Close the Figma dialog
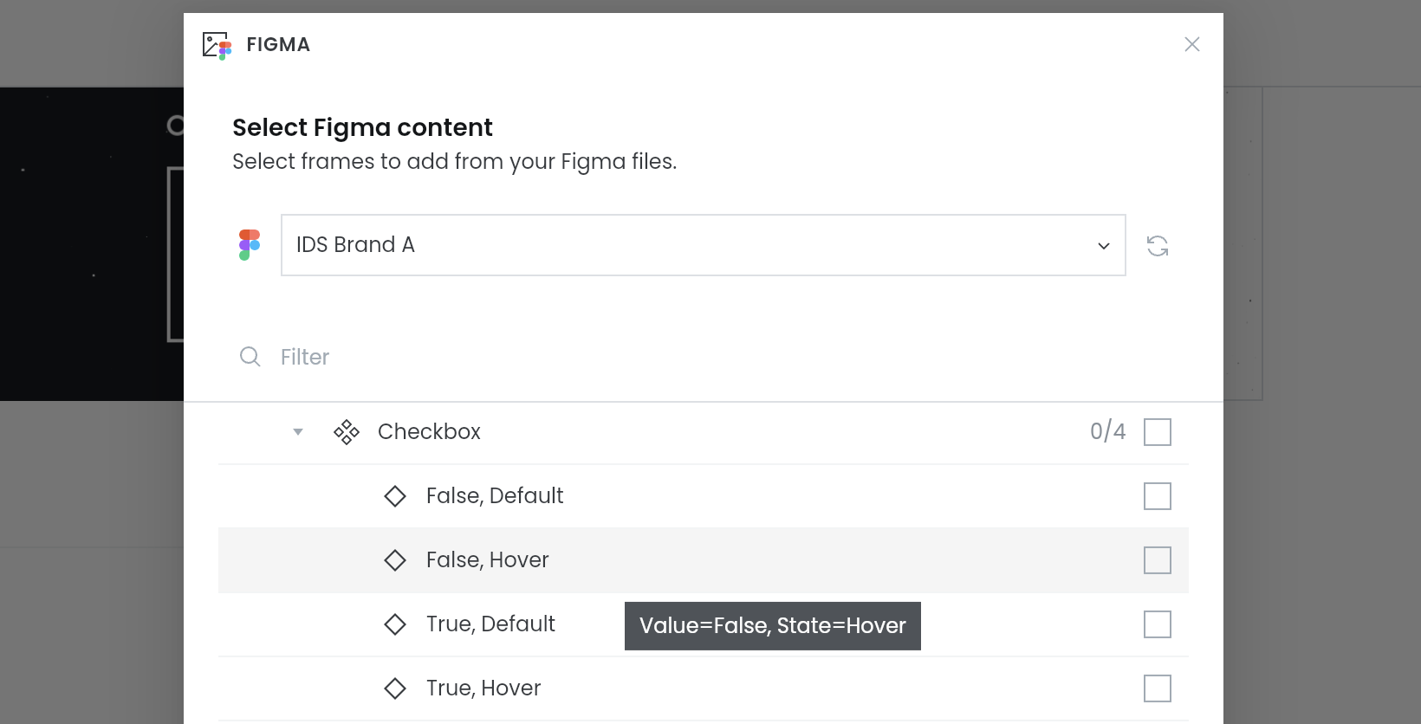This screenshot has width=1421, height=724. [x=1192, y=44]
